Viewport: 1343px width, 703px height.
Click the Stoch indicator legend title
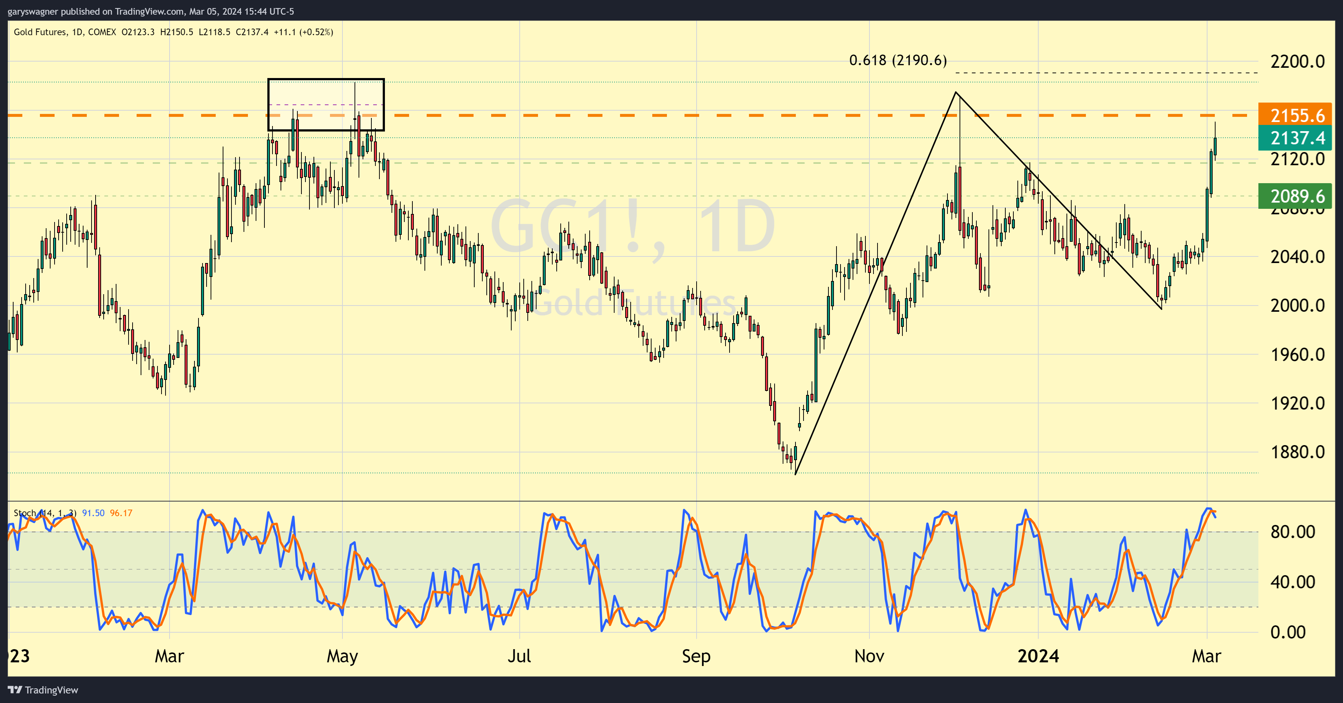[44, 513]
